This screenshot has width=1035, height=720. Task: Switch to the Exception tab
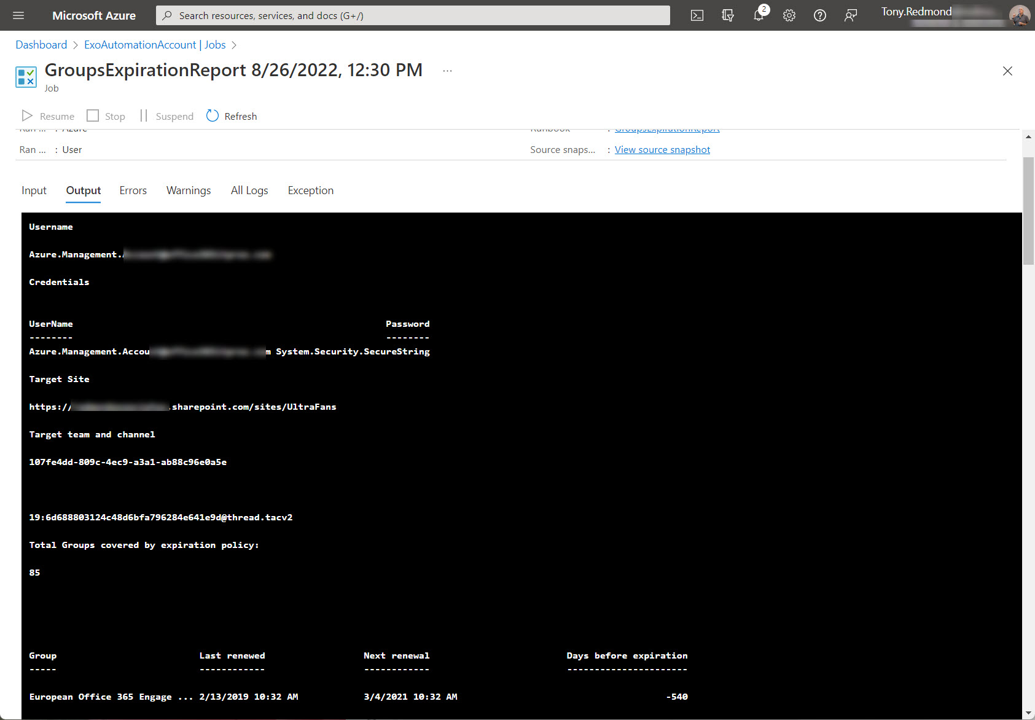pos(311,190)
